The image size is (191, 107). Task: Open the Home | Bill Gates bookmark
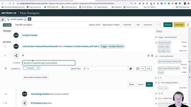pos(86,7)
